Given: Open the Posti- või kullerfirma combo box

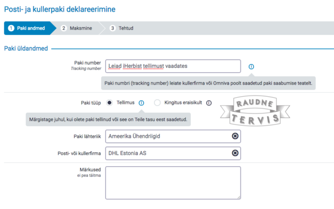Looking at the screenshot, I should (173, 153).
